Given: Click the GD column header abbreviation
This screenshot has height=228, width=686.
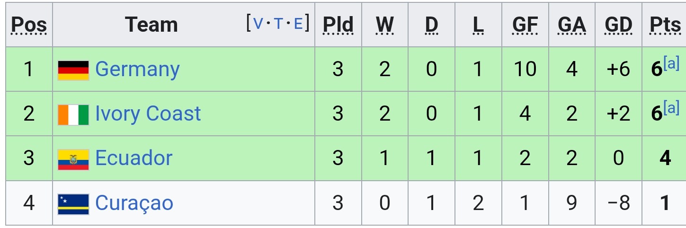Looking at the screenshot, I should 618,25.
